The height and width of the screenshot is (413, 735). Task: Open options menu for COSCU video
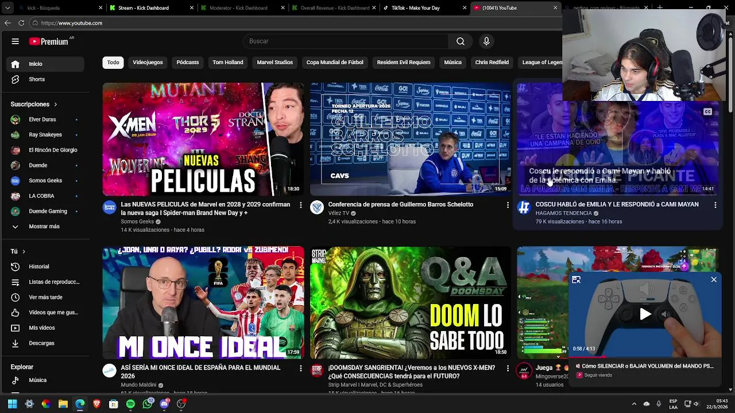pyautogui.click(x=715, y=205)
